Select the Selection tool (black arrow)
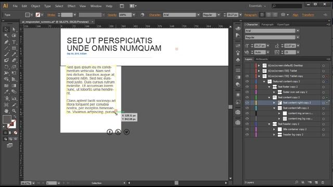 pos(6,30)
